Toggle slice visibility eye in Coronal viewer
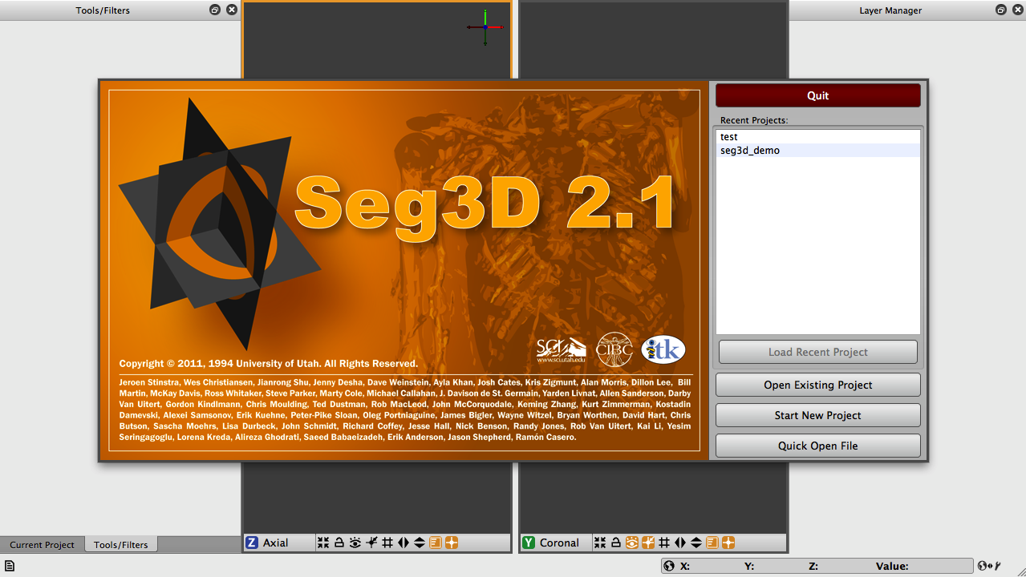The width and height of the screenshot is (1026, 577). (632, 543)
